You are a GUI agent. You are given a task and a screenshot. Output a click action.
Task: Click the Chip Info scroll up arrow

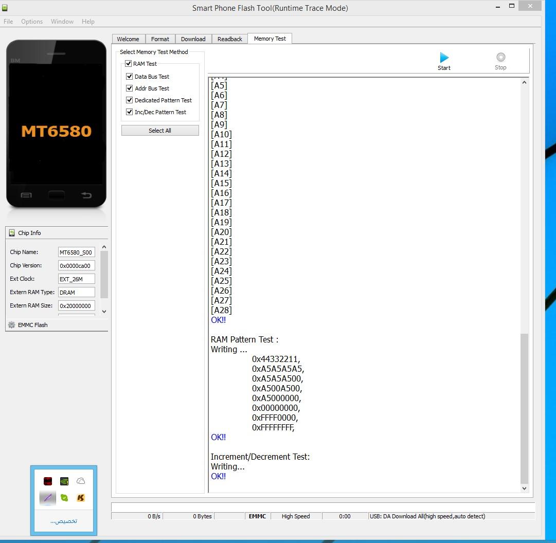104,247
